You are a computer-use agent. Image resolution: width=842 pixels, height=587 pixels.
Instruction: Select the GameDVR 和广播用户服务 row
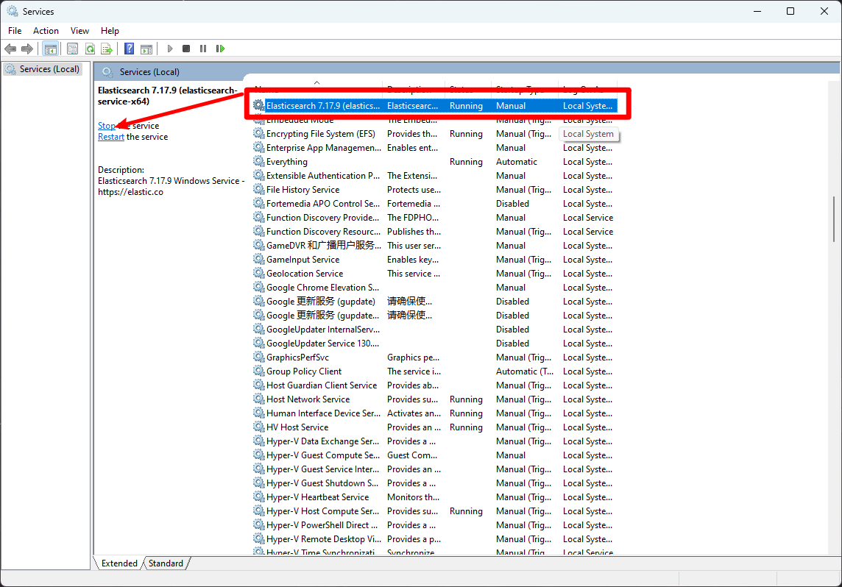[436, 245]
